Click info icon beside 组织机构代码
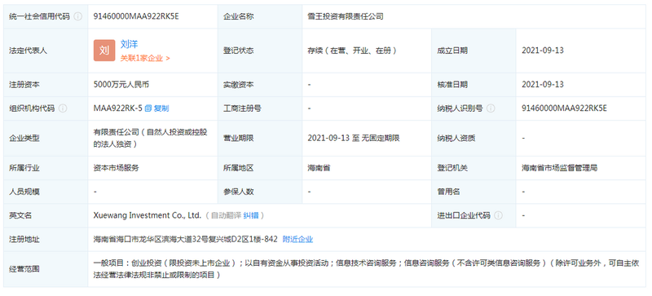The width and height of the screenshot is (652, 296). point(63,108)
